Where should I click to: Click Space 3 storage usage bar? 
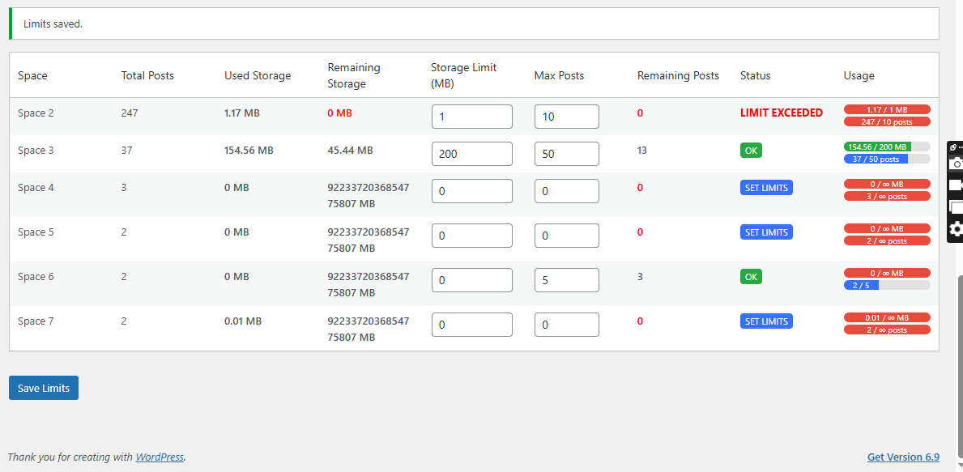(887, 147)
